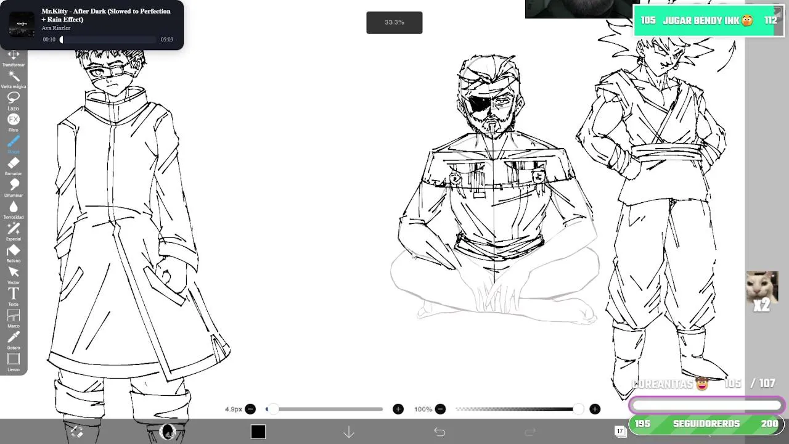Decrease opacity with minus button

click(440, 409)
